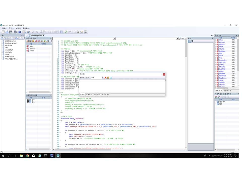This screenshot has width=242, height=181.
Task: Click the save (floppy disk) toolbar icon
Action: (11, 32)
